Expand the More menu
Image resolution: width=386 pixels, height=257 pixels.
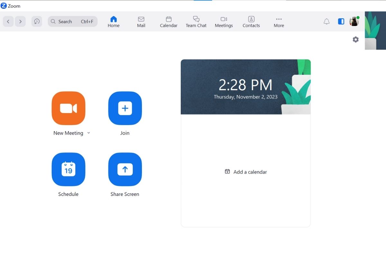click(x=279, y=22)
